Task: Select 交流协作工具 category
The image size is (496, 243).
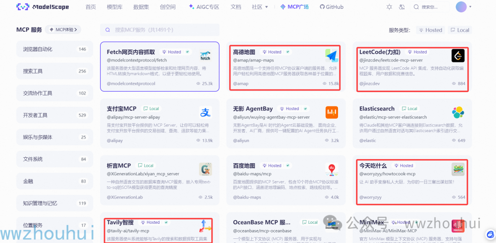Action: click(55, 93)
